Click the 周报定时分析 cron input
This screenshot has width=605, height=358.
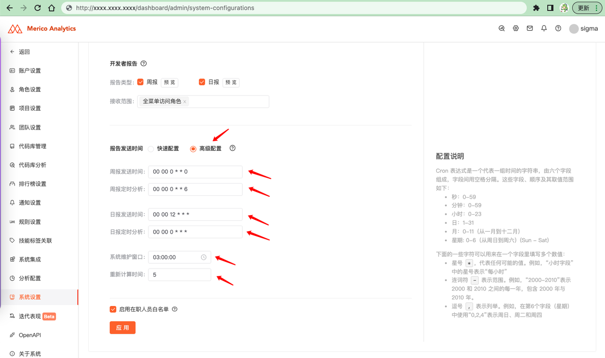195,189
